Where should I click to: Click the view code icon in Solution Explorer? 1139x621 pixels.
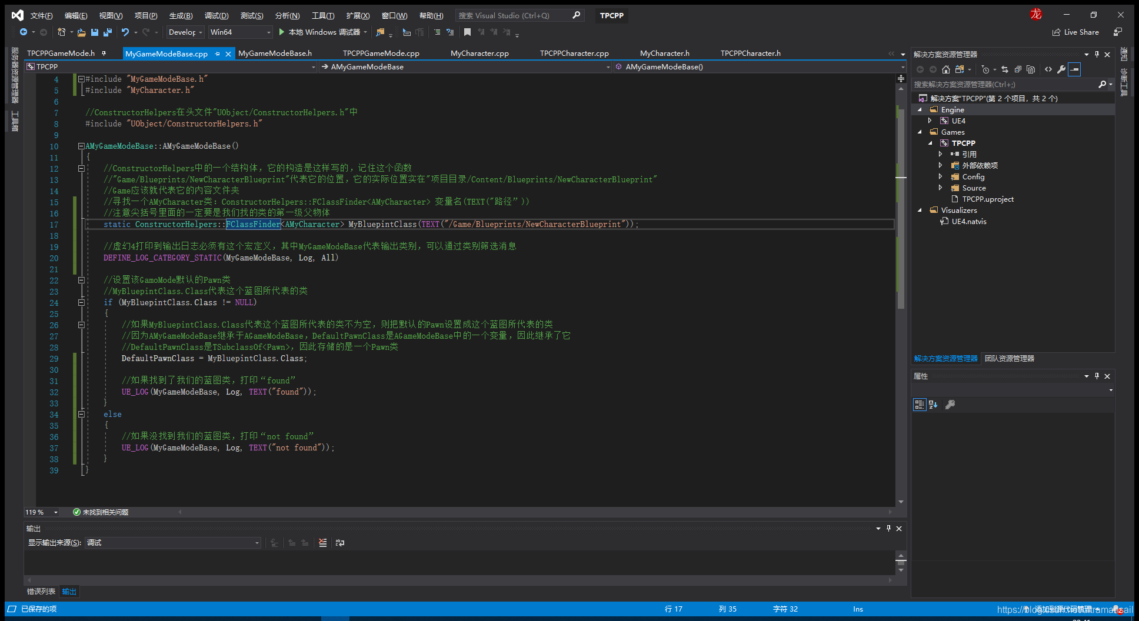1048,69
